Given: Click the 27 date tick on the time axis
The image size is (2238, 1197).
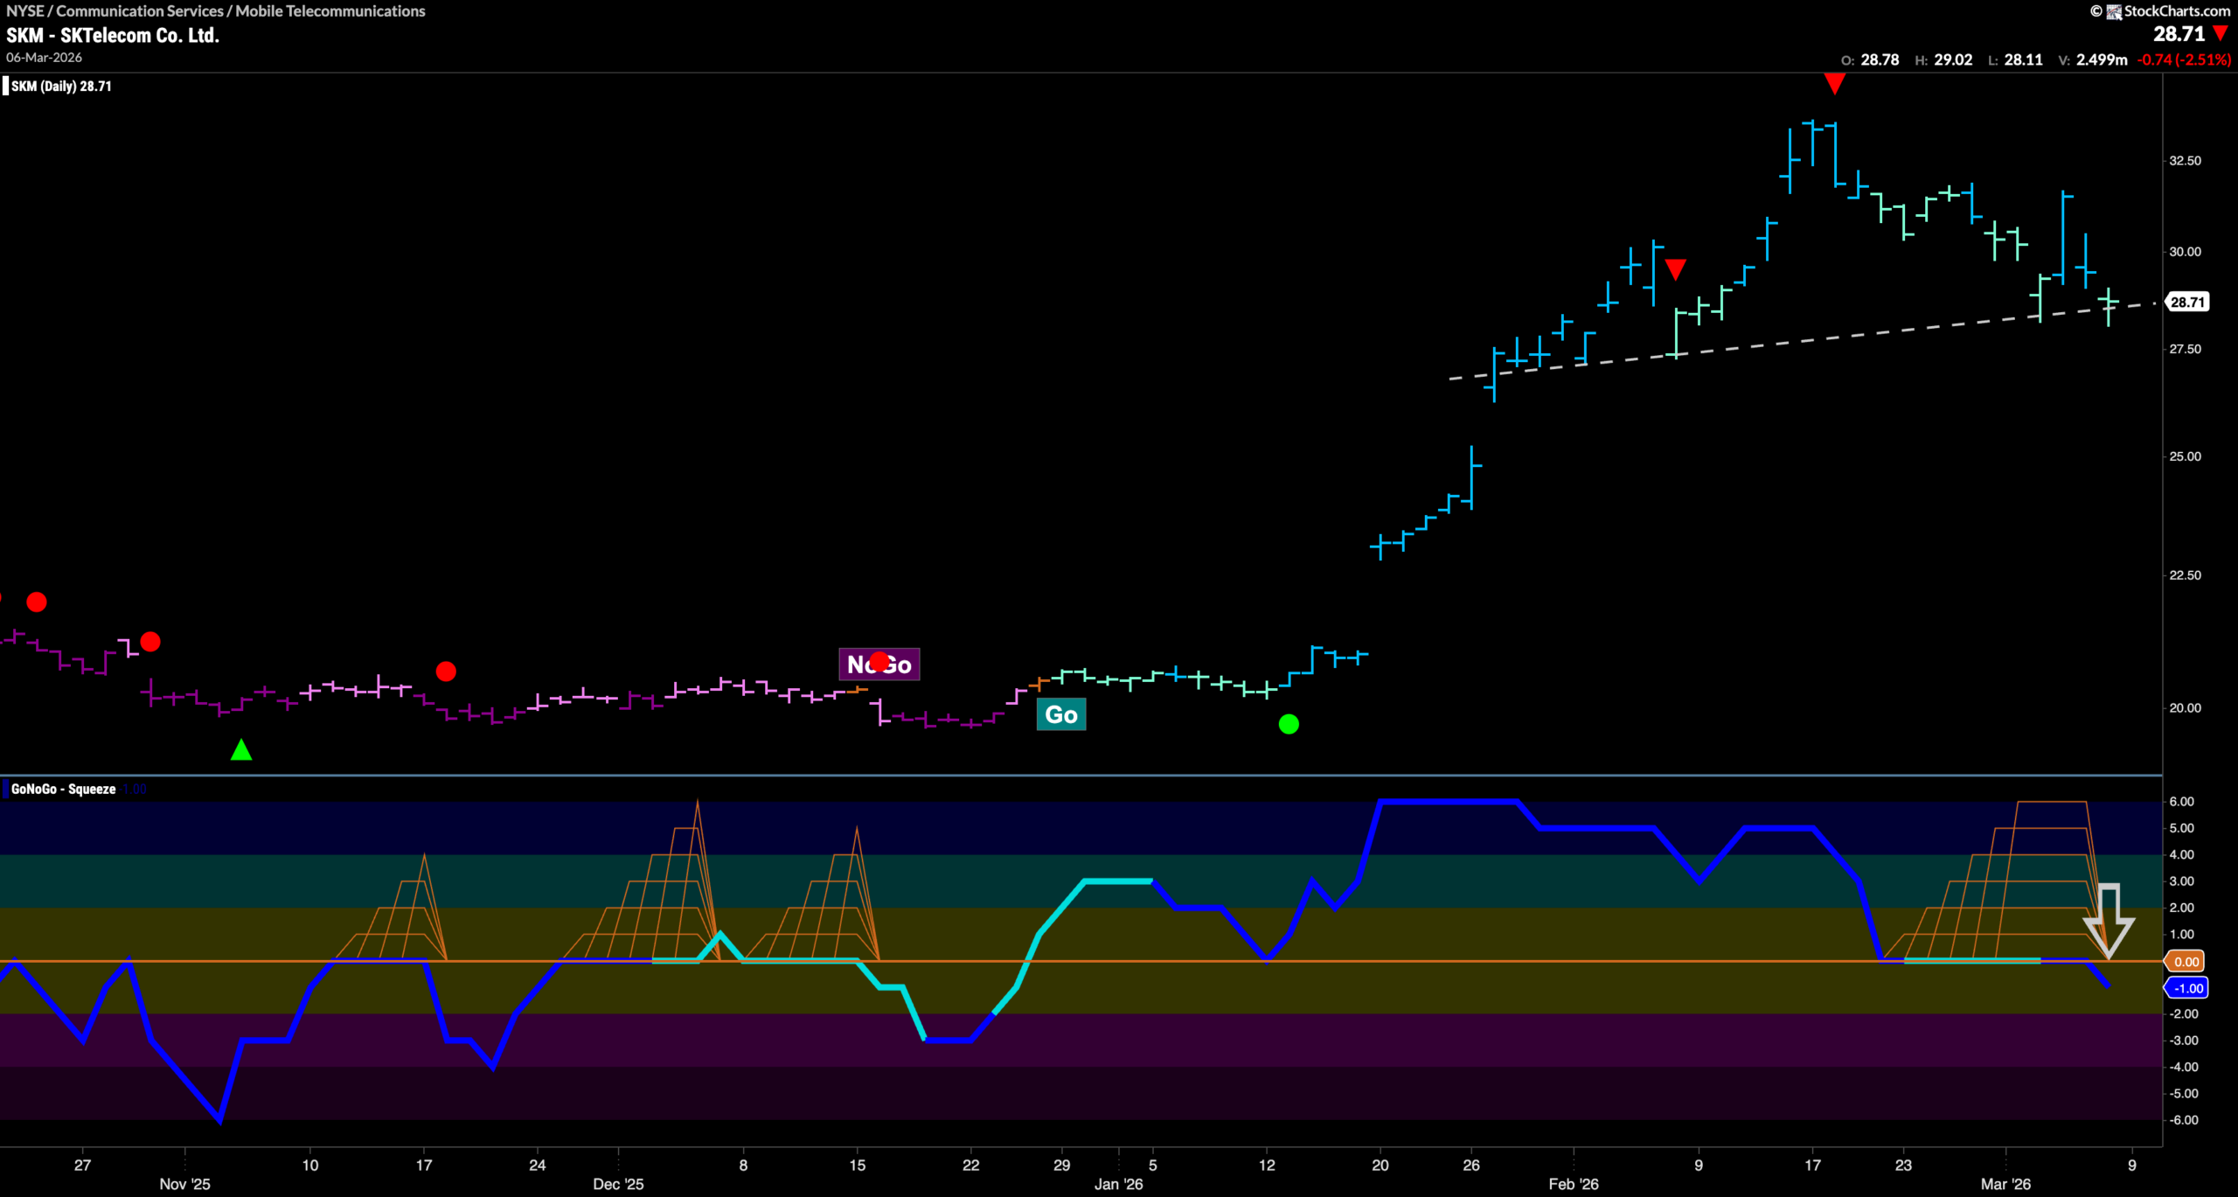Looking at the screenshot, I should (82, 1165).
